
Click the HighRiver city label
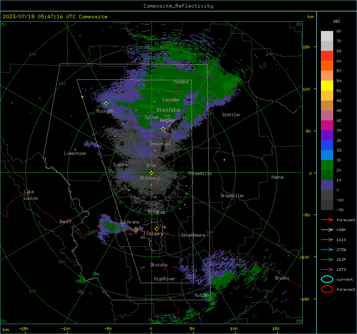(165, 279)
